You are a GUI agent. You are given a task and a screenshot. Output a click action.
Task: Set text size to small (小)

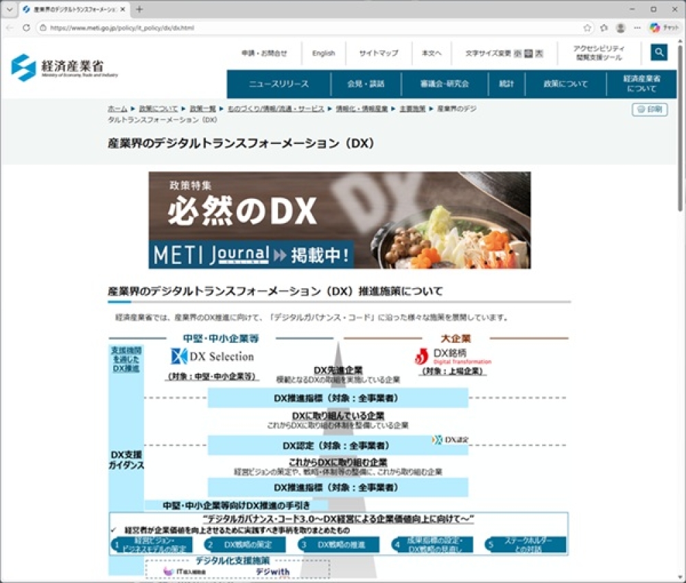(517, 53)
